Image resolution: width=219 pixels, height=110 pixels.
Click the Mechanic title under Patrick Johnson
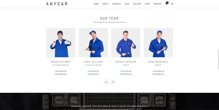point(126,65)
